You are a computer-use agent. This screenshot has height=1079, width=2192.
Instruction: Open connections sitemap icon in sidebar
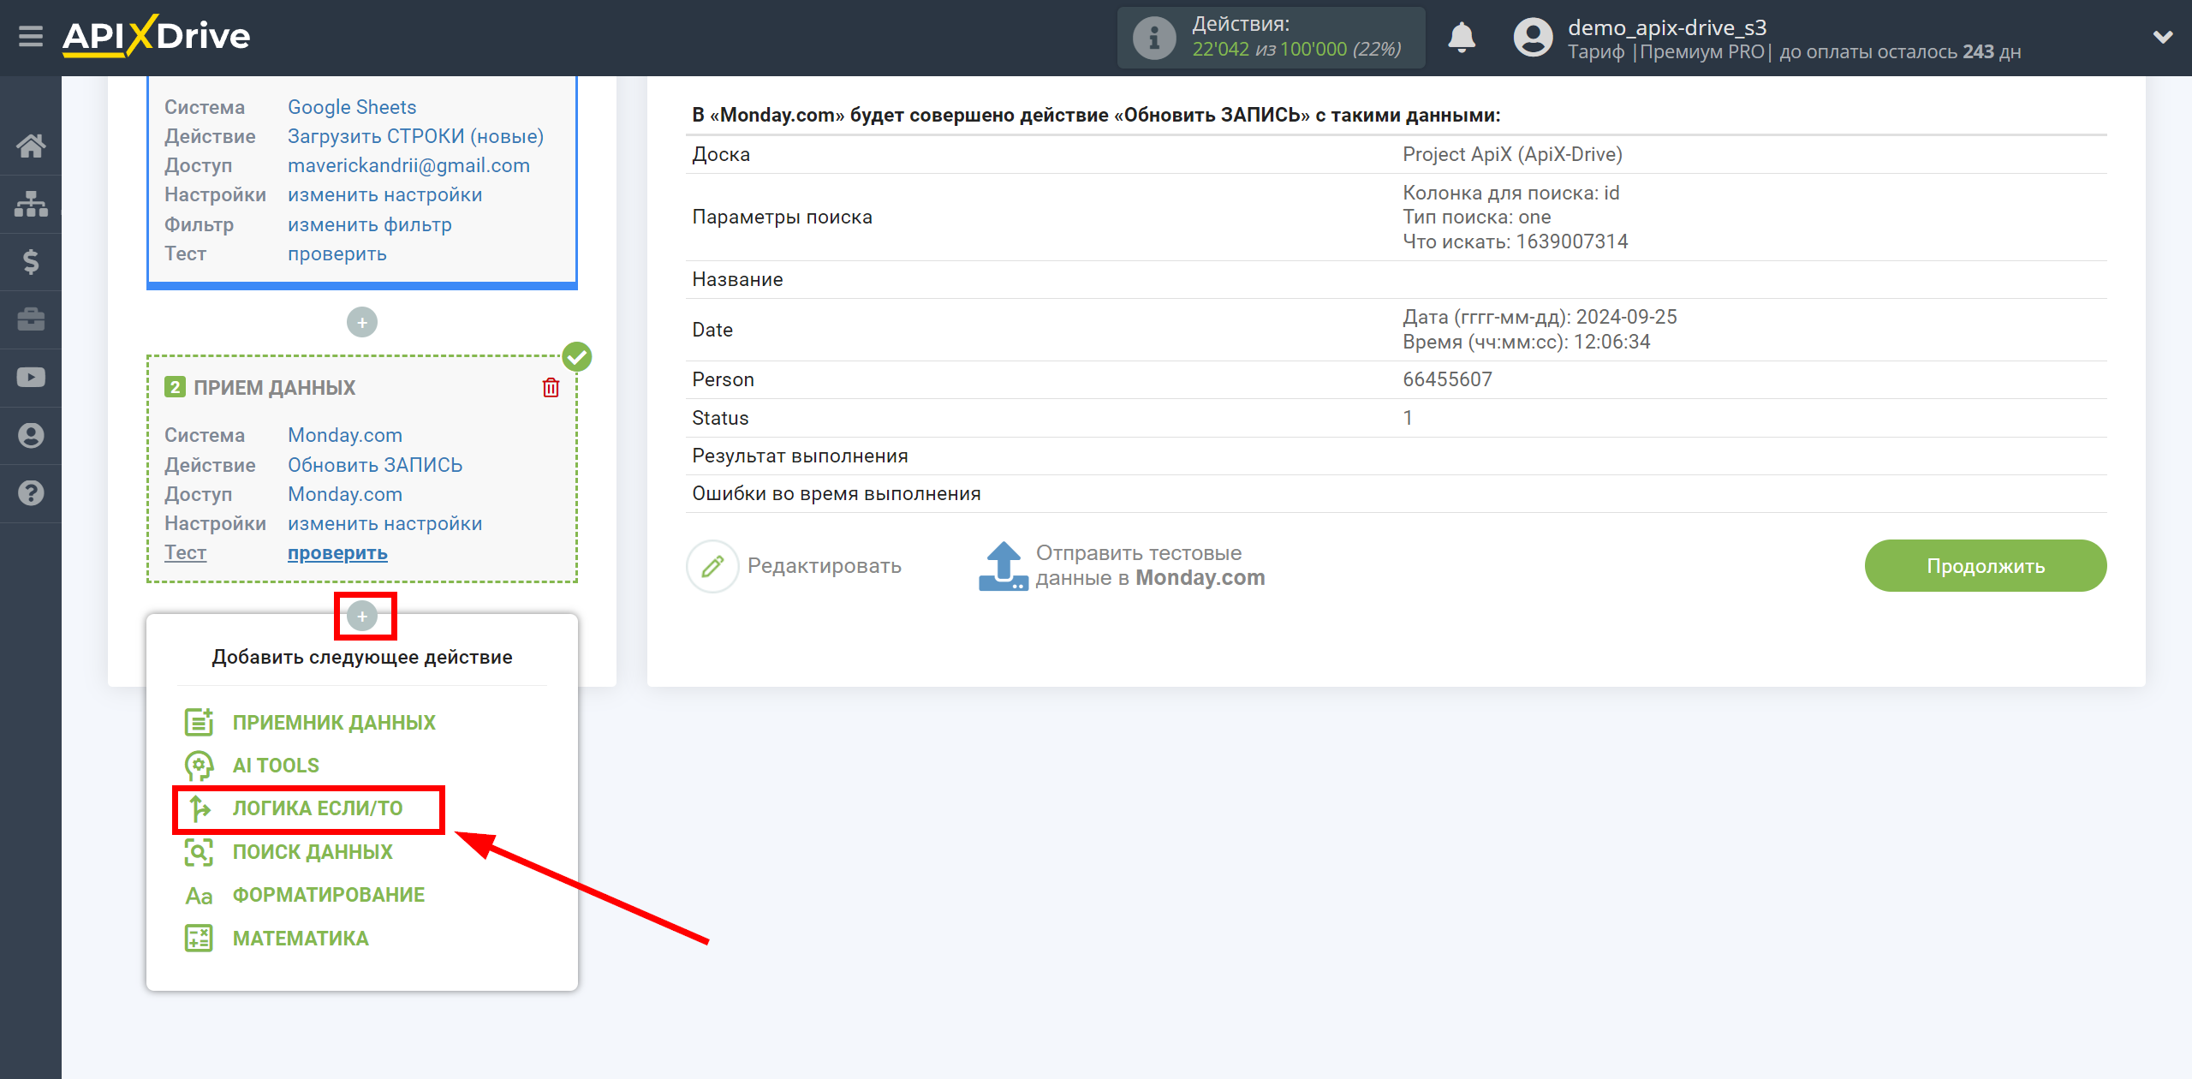click(x=31, y=204)
